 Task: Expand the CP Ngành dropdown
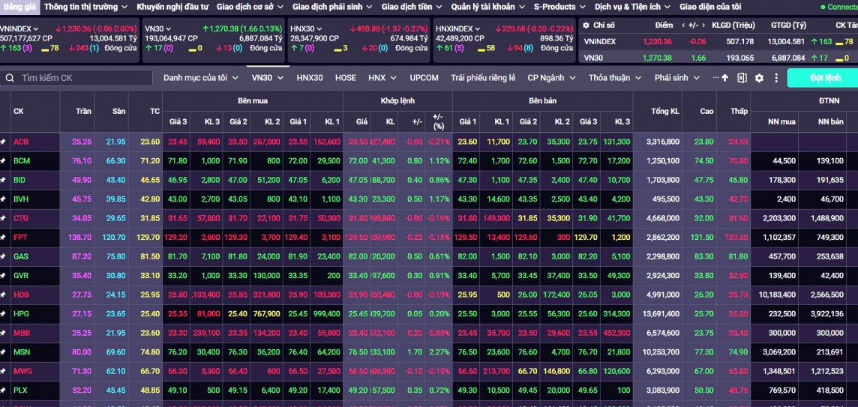[x=550, y=78]
